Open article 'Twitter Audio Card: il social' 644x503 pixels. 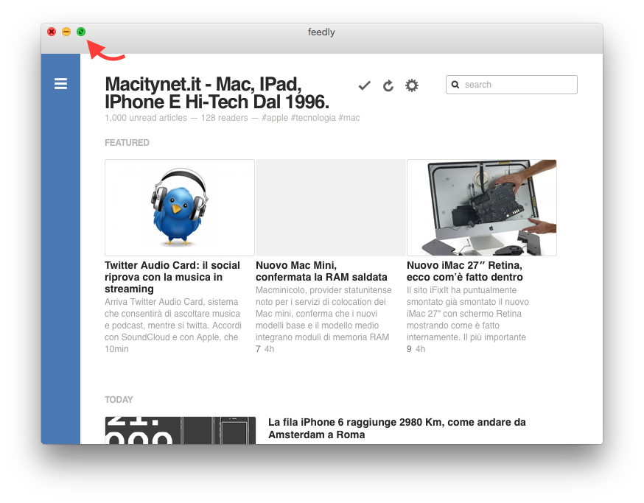[172, 277]
